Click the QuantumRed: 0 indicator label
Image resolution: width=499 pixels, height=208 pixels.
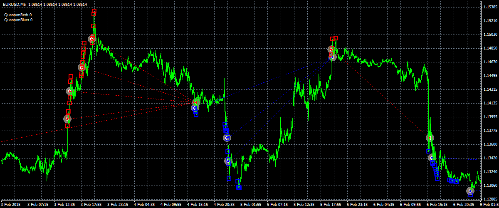[18, 15]
